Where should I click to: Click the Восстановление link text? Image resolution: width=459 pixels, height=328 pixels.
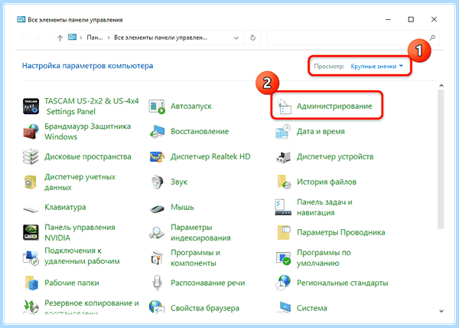200,131
